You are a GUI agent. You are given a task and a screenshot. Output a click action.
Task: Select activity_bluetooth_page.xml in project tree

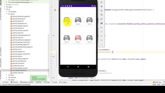[x=20, y=16]
